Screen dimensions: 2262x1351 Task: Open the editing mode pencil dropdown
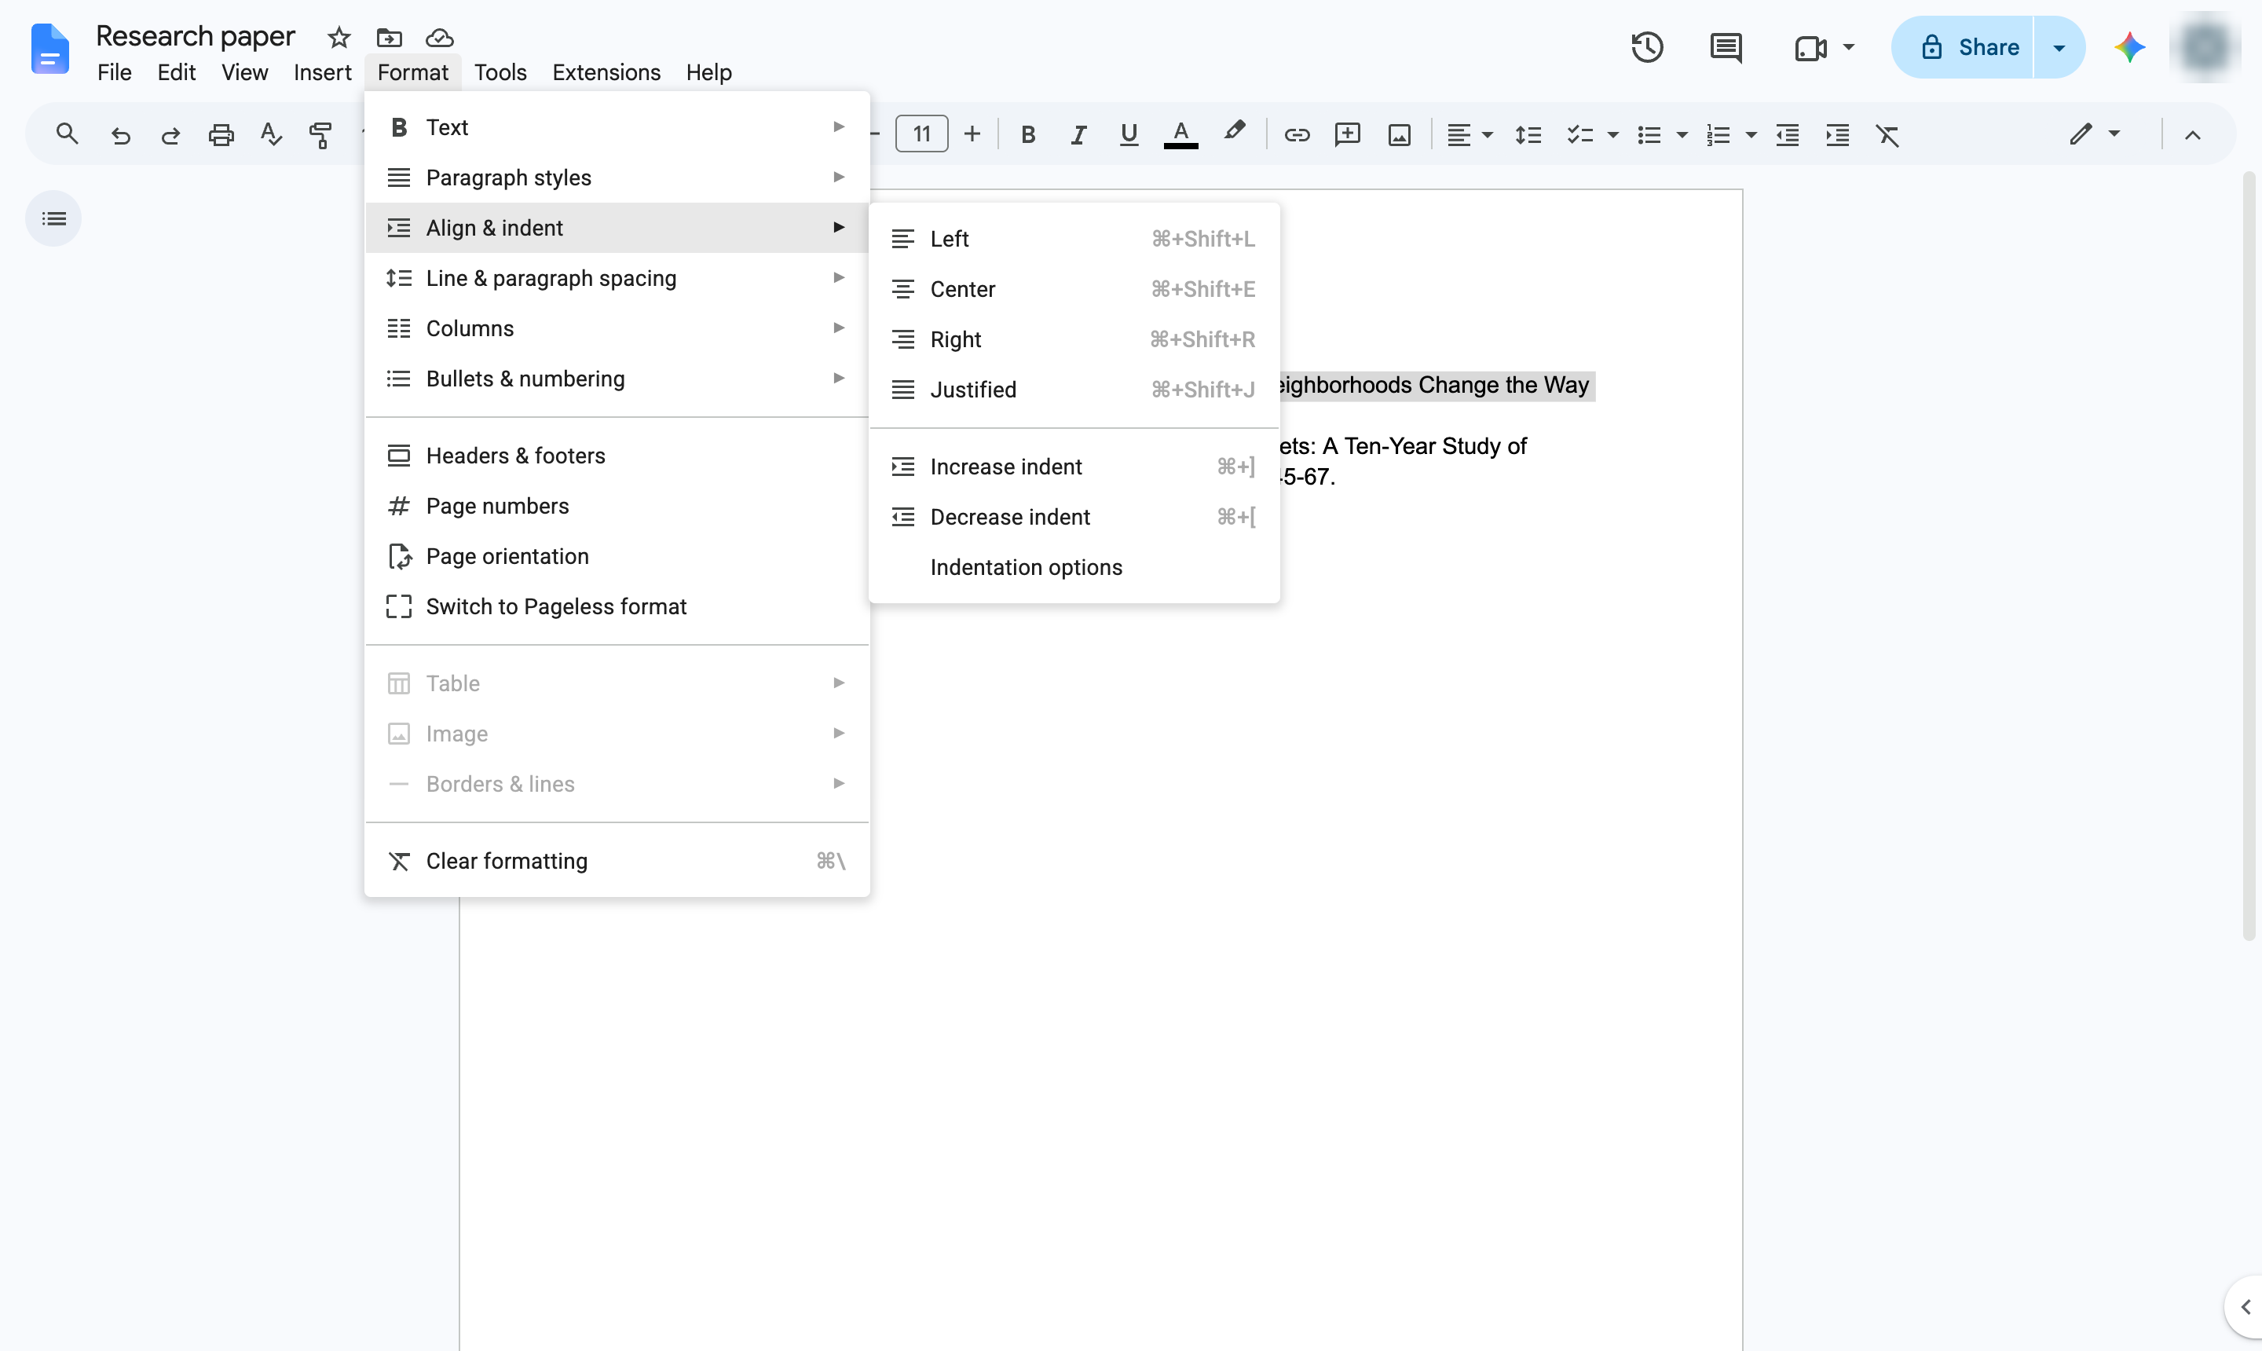click(2094, 134)
